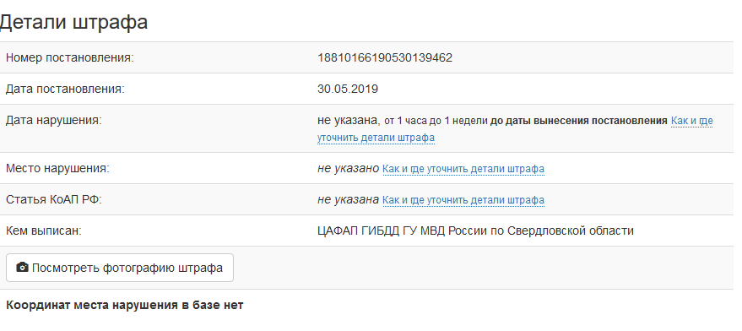Screen dimensions: 742x331
Task: Select the 'Дата постановления:' label
Action: click(65, 89)
